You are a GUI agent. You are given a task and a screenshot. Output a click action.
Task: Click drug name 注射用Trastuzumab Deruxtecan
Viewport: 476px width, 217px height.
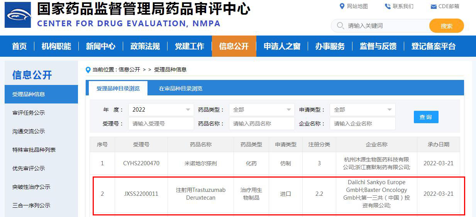pos(201,194)
